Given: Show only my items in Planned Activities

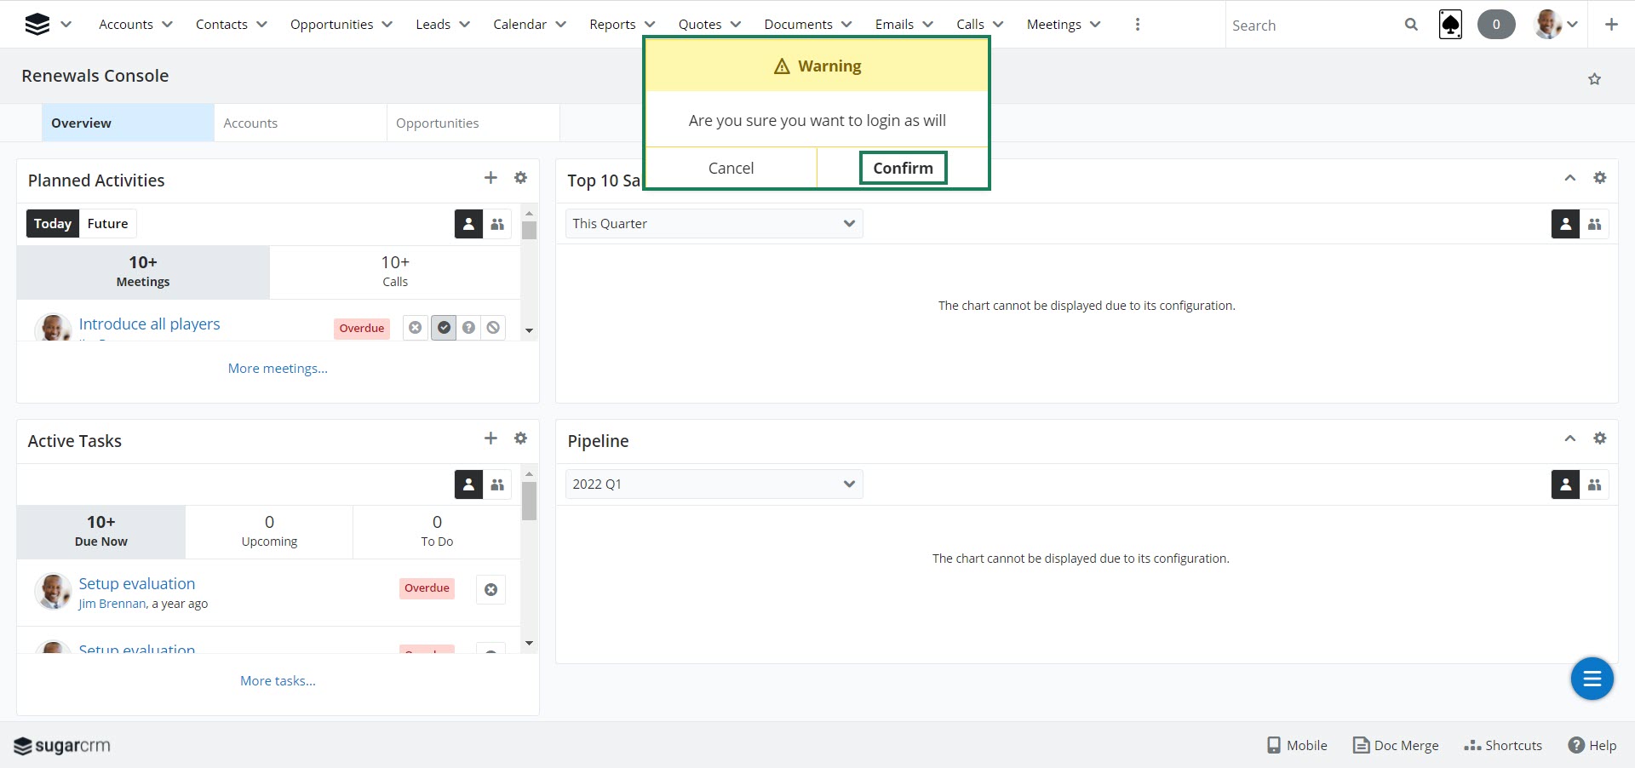Looking at the screenshot, I should click(468, 224).
